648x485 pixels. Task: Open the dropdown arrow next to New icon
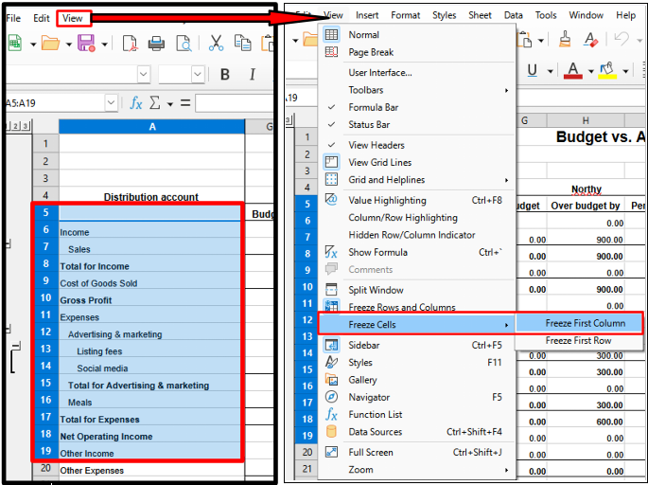pos(33,44)
